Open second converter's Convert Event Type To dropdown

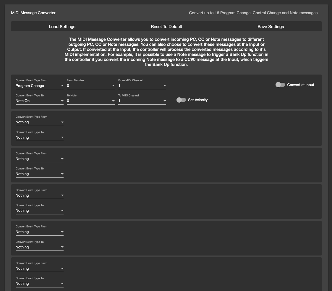39,138
